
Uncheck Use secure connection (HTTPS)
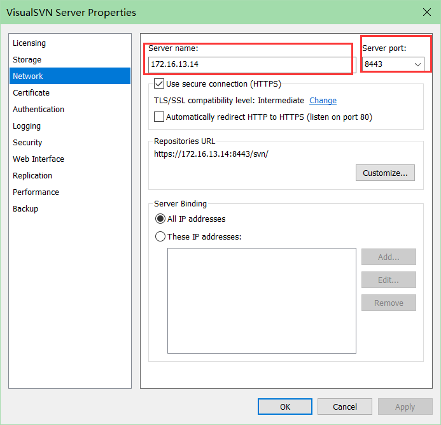tap(159, 83)
